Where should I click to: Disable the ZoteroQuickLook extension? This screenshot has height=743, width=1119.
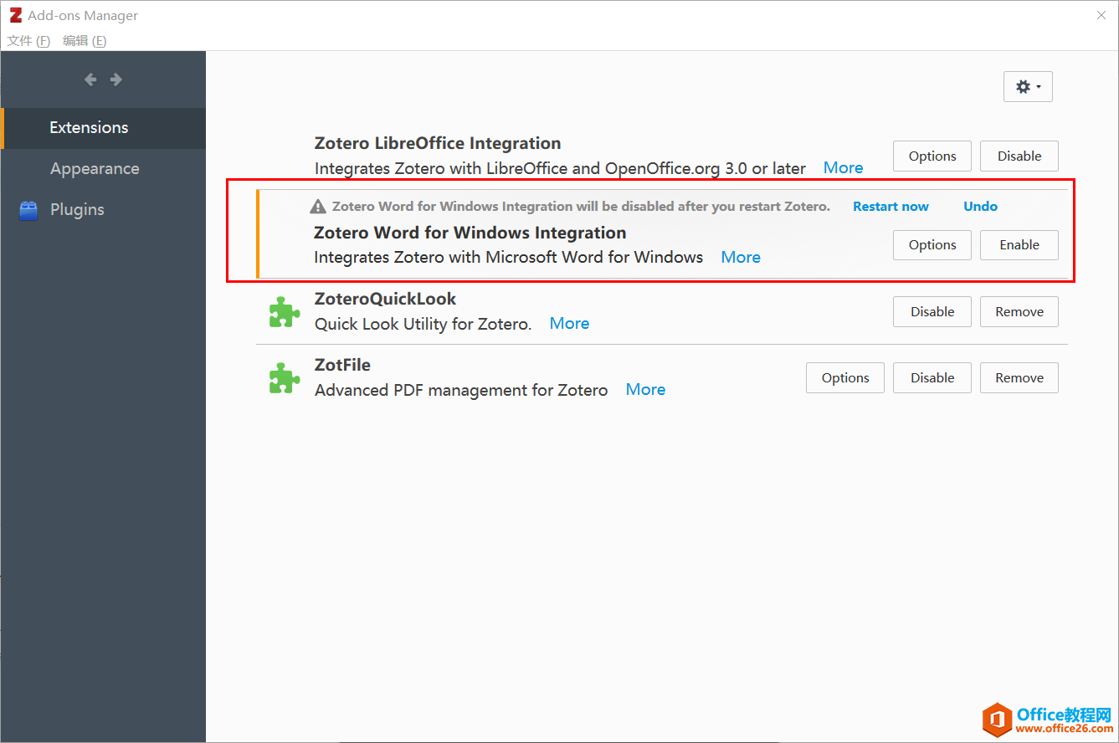(932, 312)
